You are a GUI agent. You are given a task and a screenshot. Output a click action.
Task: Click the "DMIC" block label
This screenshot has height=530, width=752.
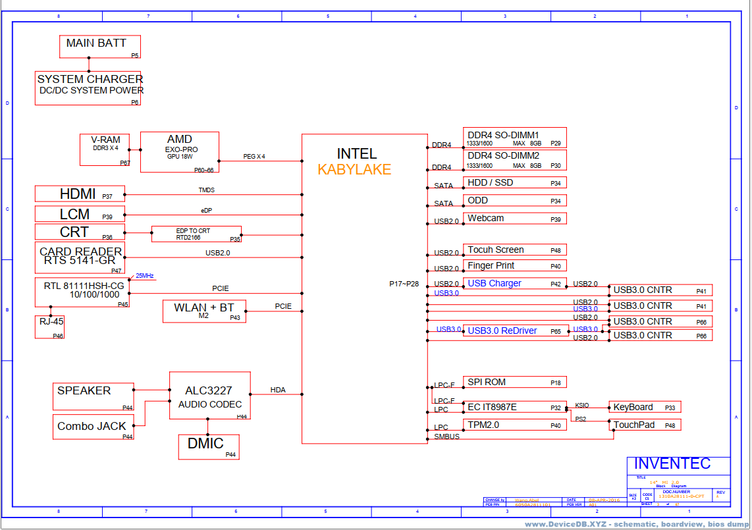coord(205,443)
